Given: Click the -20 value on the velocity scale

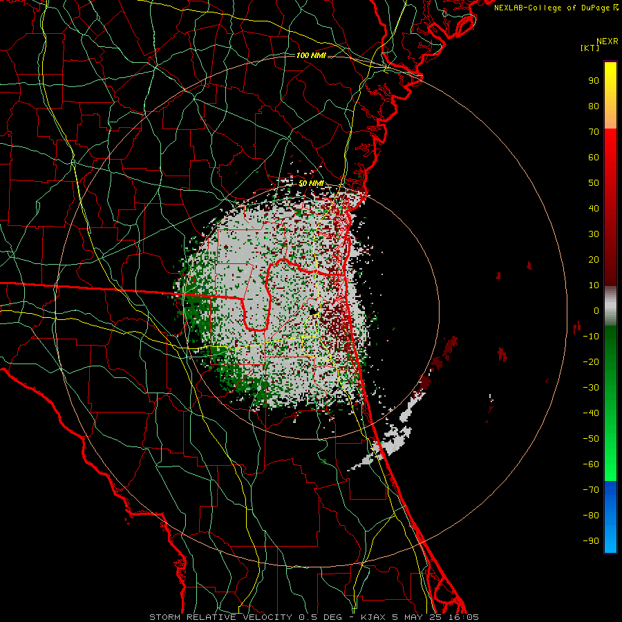Looking at the screenshot, I should tap(591, 361).
